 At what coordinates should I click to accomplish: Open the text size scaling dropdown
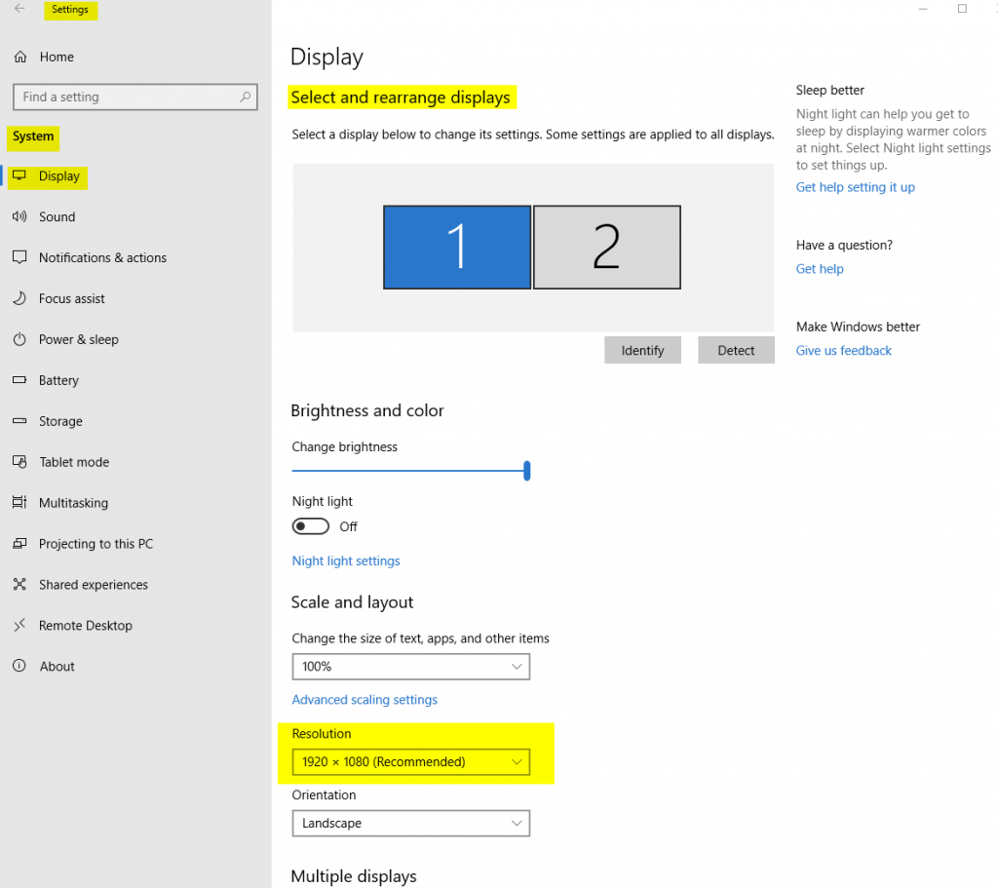click(x=410, y=667)
